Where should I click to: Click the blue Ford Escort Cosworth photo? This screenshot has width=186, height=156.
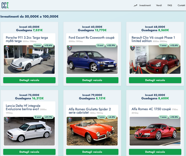(x=92, y=59)
